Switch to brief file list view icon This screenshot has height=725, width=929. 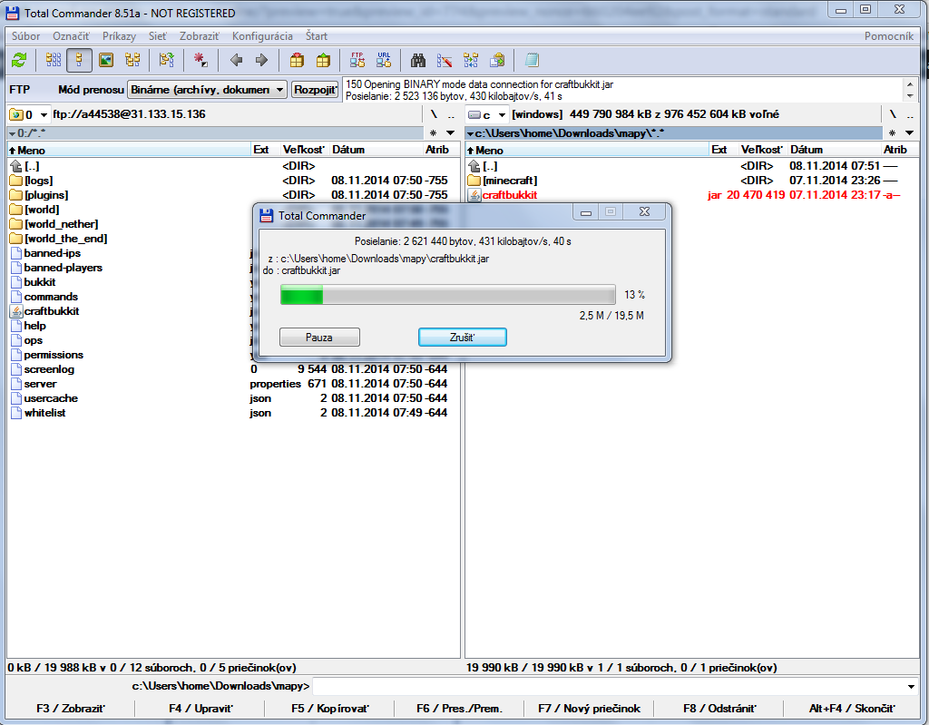54,60
